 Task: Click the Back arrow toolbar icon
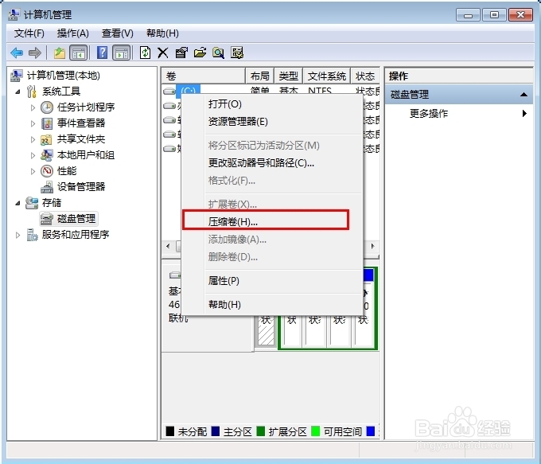[17, 53]
